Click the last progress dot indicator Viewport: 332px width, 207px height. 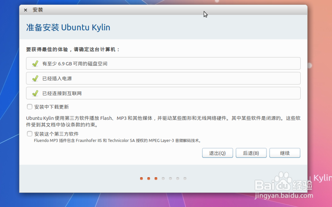pos(185,178)
